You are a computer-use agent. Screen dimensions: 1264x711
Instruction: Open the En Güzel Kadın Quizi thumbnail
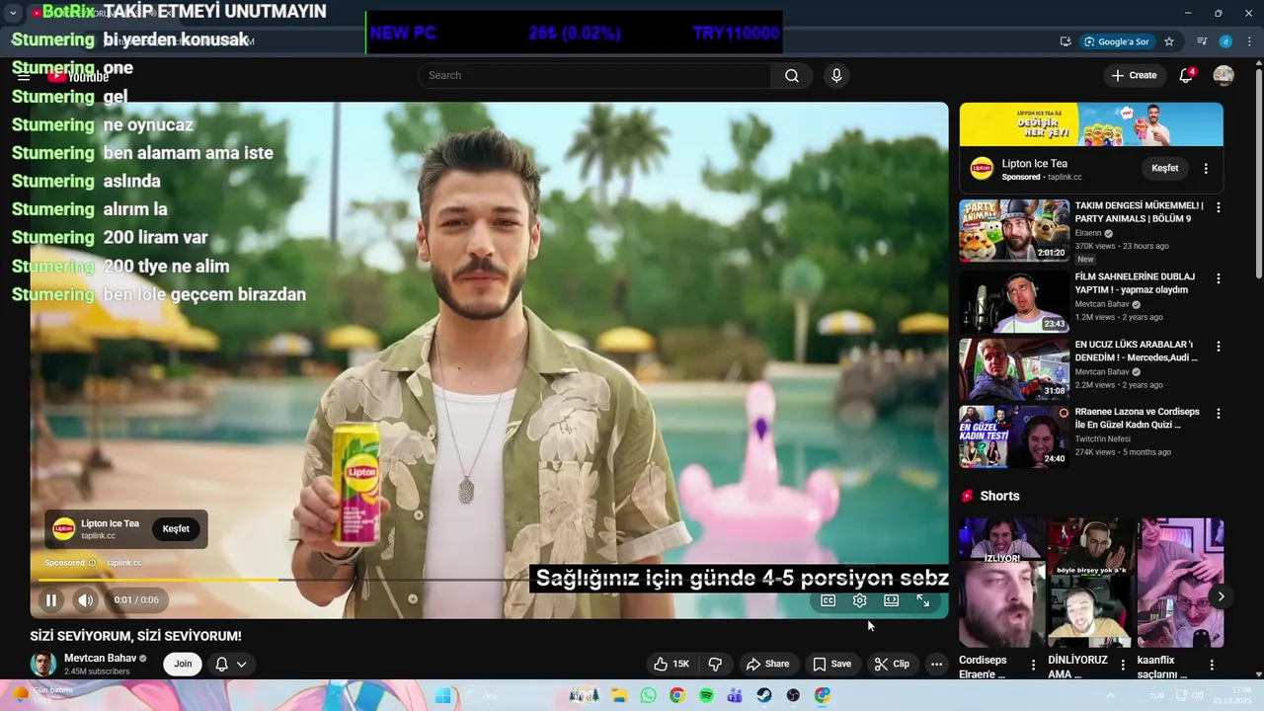point(1014,435)
